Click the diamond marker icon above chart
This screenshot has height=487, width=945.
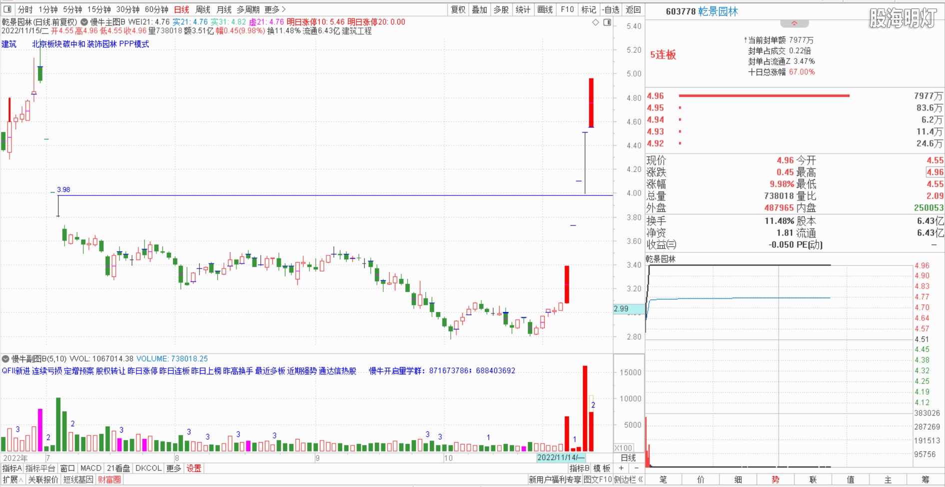tap(596, 22)
